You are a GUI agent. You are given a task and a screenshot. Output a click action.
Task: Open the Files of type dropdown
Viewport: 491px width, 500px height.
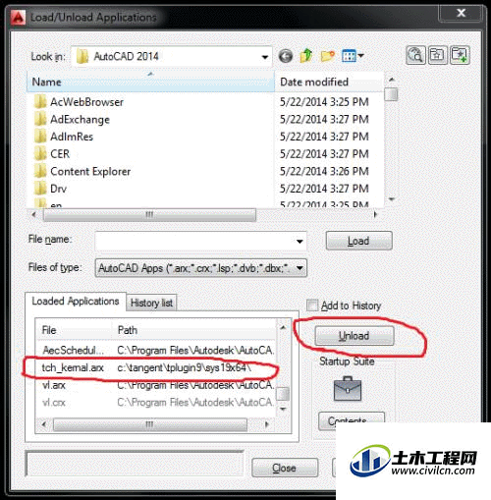201,268
